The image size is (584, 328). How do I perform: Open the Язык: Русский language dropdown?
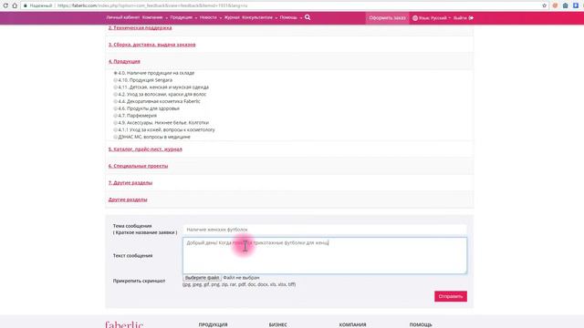(x=432, y=18)
